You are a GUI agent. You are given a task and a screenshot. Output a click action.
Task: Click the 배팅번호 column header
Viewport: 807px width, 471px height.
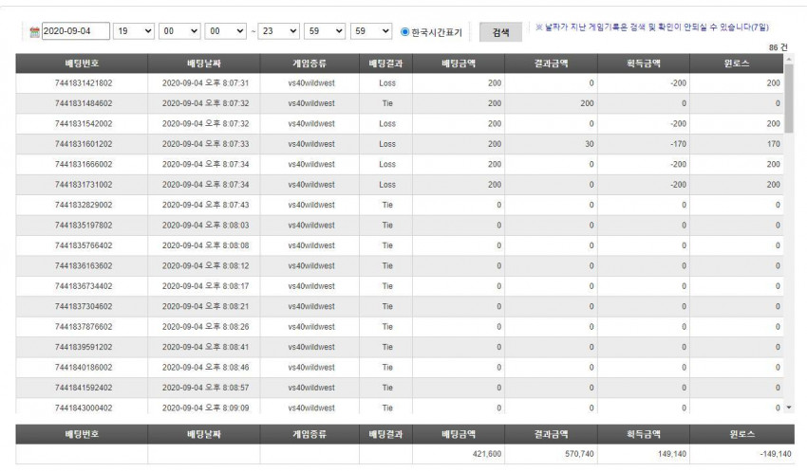pyautogui.click(x=82, y=63)
